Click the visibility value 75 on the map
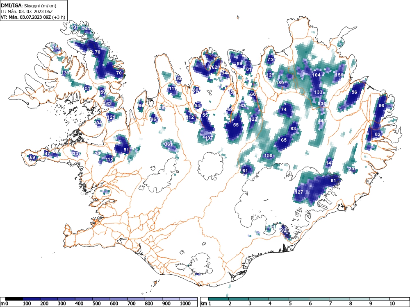410x307 pixels. click(270, 59)
